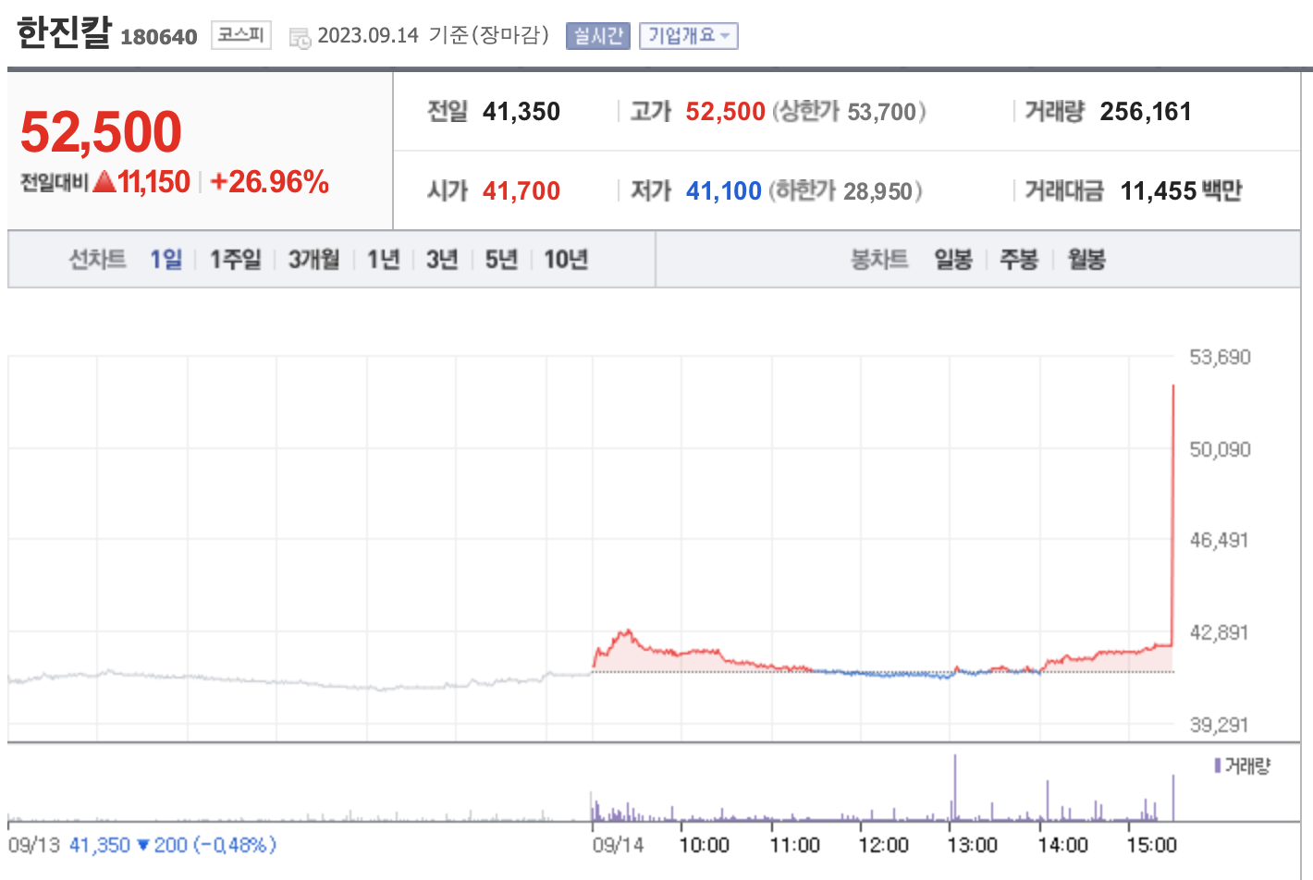Click the calendar clock icon beside the date

coord(300,38)
